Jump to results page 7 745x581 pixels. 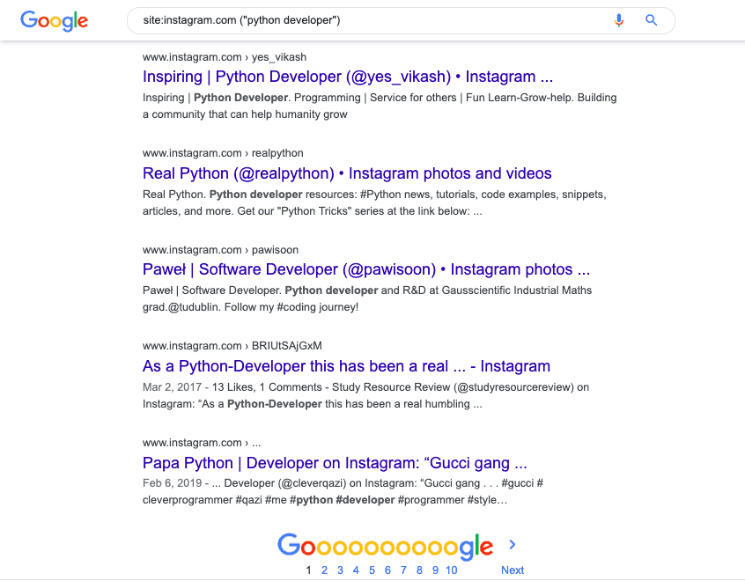[403, 570]
